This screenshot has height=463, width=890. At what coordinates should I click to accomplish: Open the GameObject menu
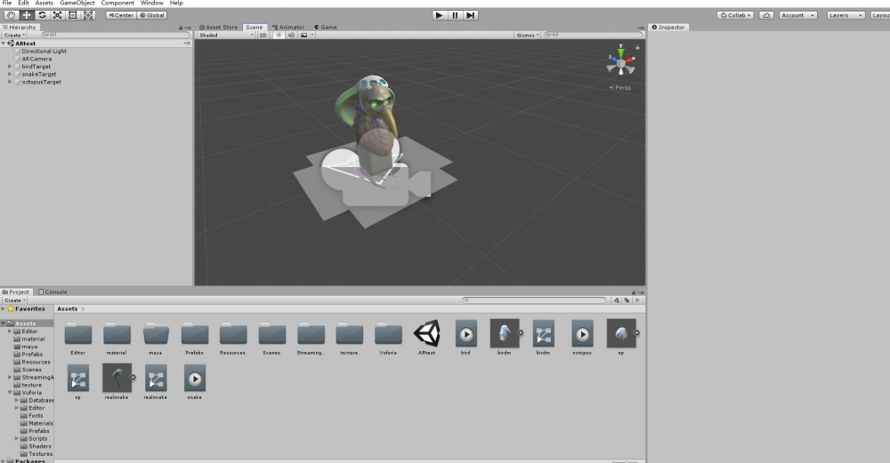(77, 3)
